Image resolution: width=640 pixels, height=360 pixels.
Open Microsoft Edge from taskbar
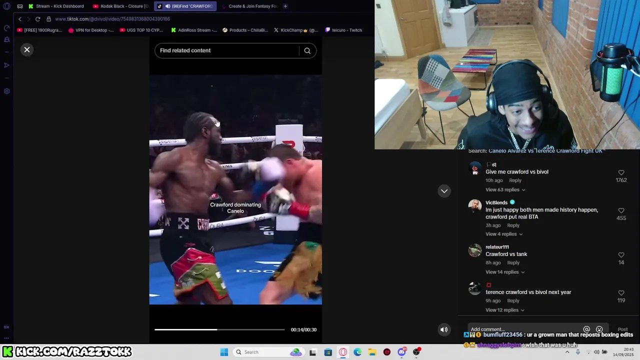(x=357, y=352)
